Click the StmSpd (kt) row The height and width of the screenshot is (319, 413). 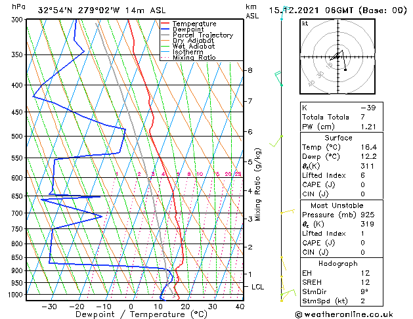point(341,301)
